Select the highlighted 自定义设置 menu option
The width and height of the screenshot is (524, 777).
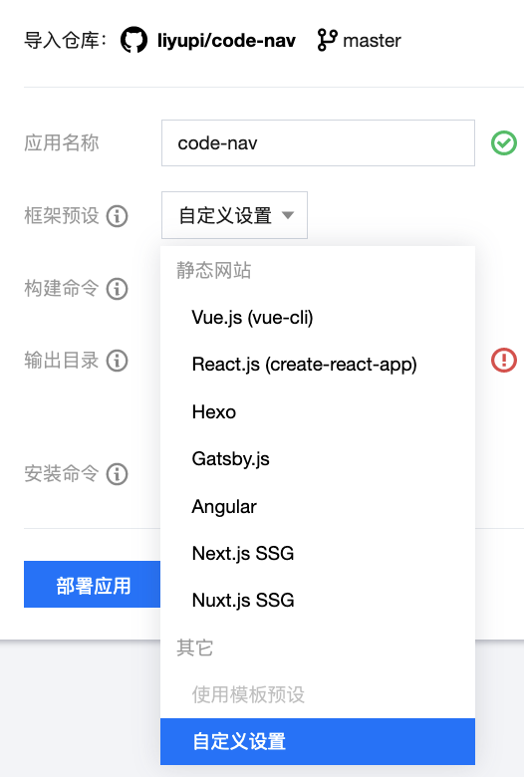(317, 742)
